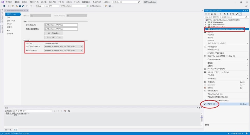Click the New Project toolbar icon
Viewport: 250px width, 135px height.
click(x=12, y=6)
